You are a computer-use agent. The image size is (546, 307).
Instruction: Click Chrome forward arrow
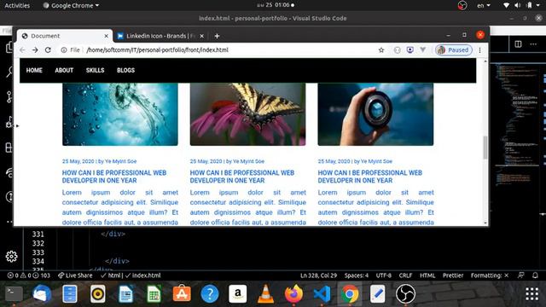click(35, 50)
